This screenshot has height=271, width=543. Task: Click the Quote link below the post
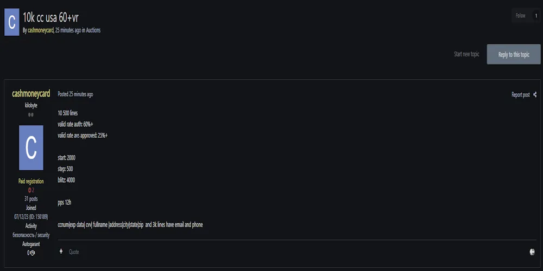[x=74, y=252]
